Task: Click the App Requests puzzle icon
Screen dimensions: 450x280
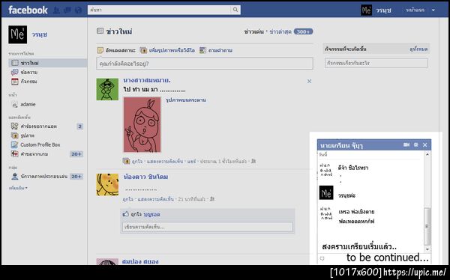Action: coord(14,126)
